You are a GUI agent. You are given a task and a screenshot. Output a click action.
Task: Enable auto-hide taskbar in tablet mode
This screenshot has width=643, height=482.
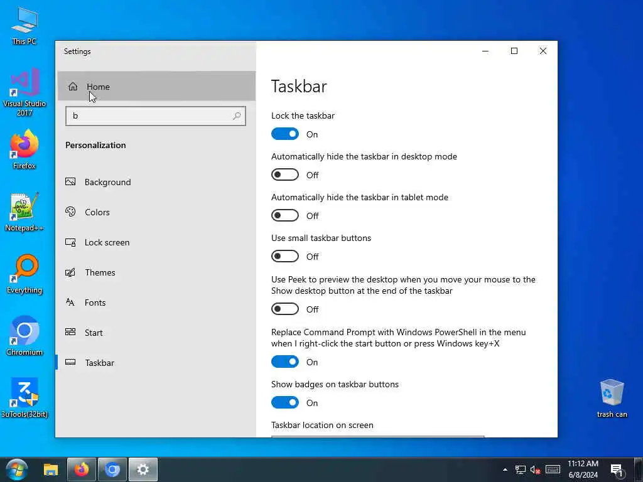[285, 216]
